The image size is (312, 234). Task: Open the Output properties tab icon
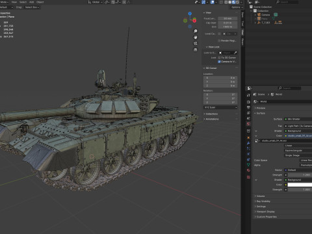pos(248,107)
